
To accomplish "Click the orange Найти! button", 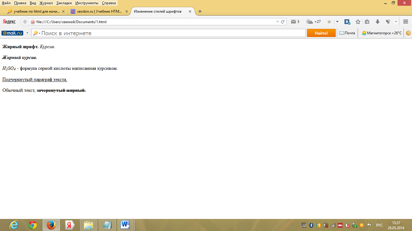I will tap(321, 33).
